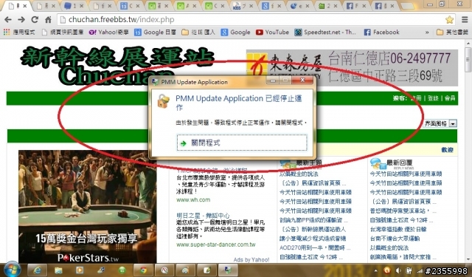Open the Yahoo!奇摩 bookmark
The height and width of the screenshot is (277, 472).
pos(108,33)
